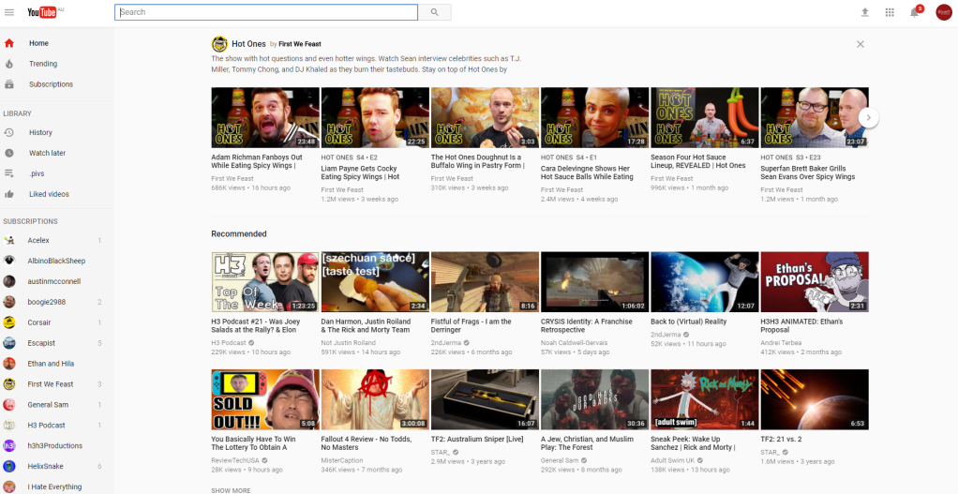The height and width of the screenshot is (494, 958).
Task: Dismiss the Hot Ones recommendation section
Action: [x=860, y=44]
